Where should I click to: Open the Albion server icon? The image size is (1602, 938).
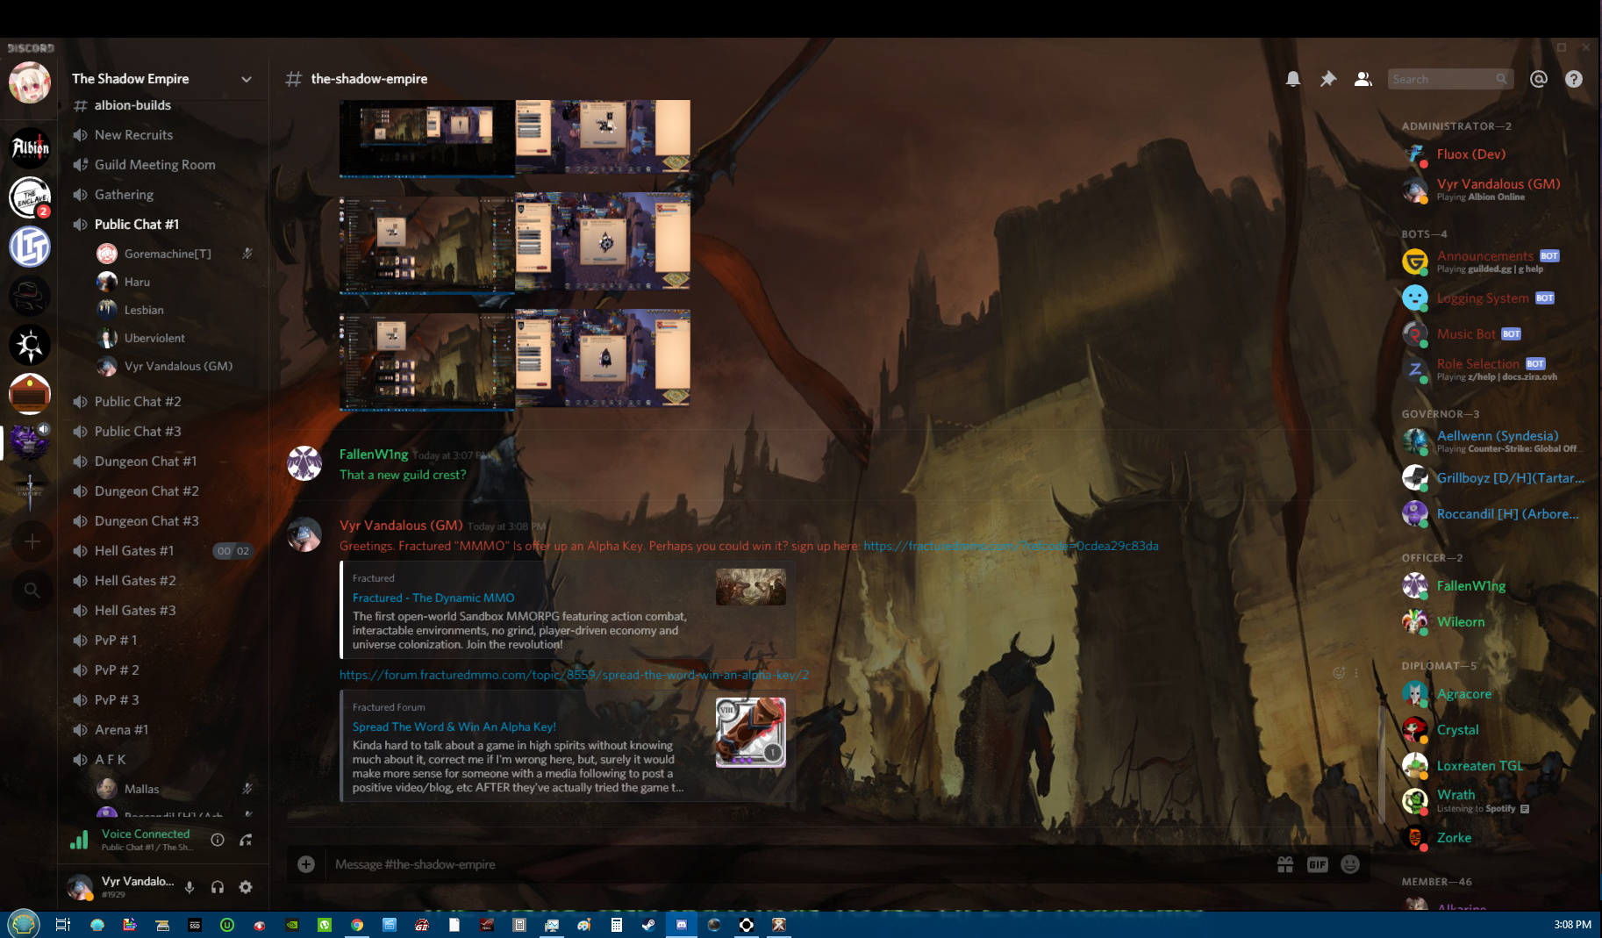point(30,148)
